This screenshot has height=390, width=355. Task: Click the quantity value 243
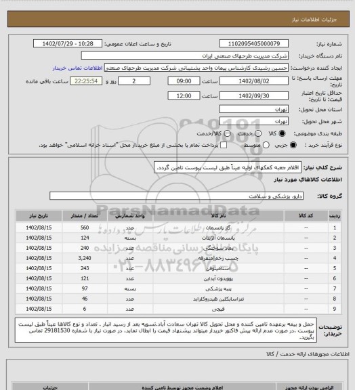click(x=85, y=268)
